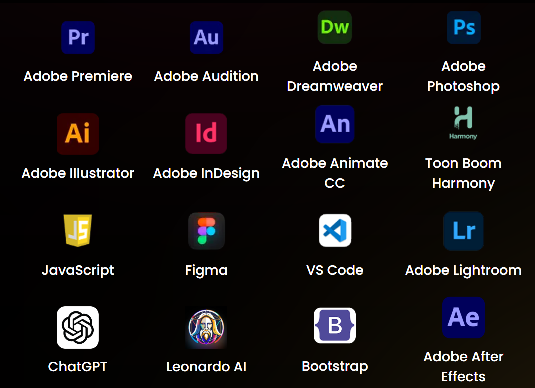Click the "Adobe Premiere" label
The width and height of the screenshot is (535, 388).
pos(78,76)
